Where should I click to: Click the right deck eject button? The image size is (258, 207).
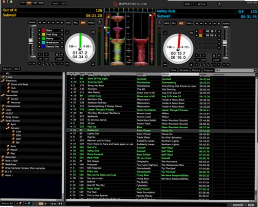(191, 65)
